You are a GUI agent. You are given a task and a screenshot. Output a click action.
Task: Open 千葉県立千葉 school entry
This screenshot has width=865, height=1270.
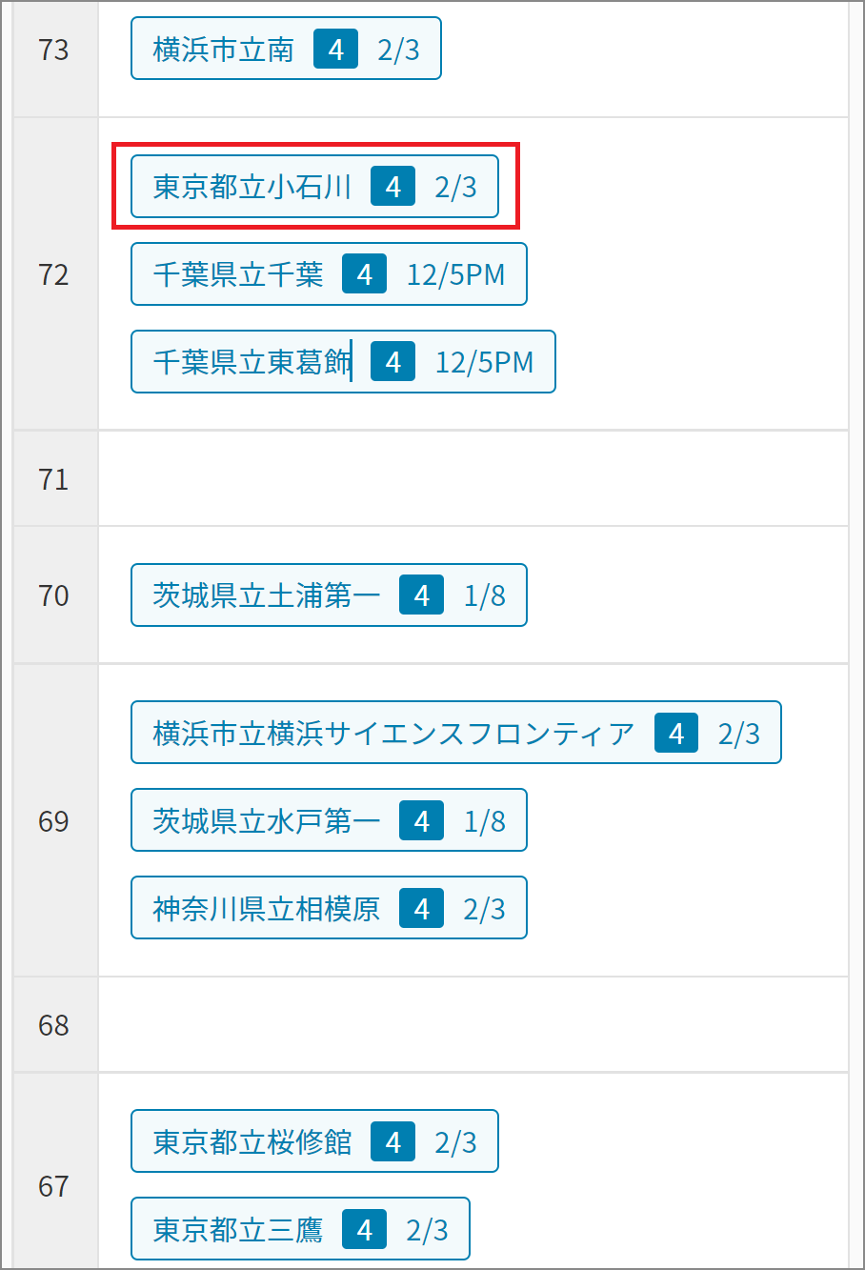click(329, 274)
